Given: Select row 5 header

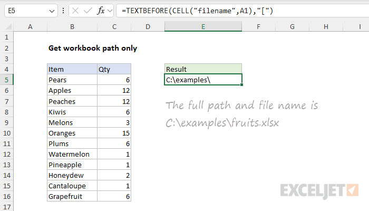Looking at the screenshot, I should pyautogui.click(x=6, y=80).
